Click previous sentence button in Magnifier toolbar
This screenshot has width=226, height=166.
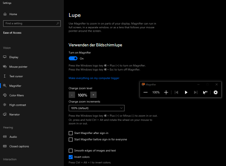coord(176,92)
